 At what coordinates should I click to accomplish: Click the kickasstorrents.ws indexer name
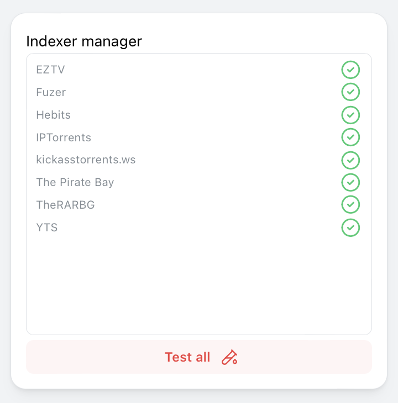click(86, 160)
